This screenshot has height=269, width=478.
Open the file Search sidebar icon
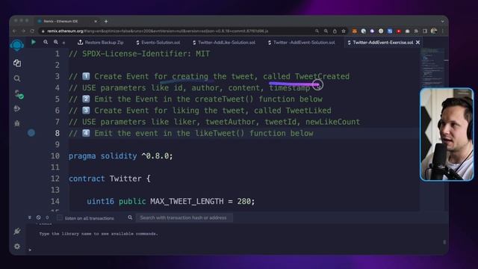click(17, 78)
